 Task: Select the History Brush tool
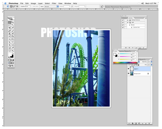point(13,34)
